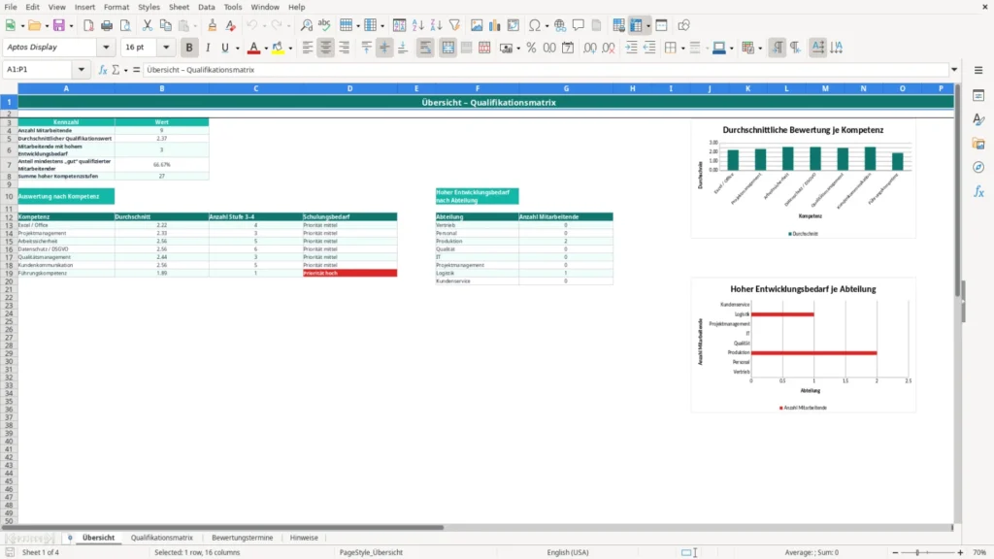Open the Borders dropdown arrow
994x559 pixels.
click(x=682, y=49)
